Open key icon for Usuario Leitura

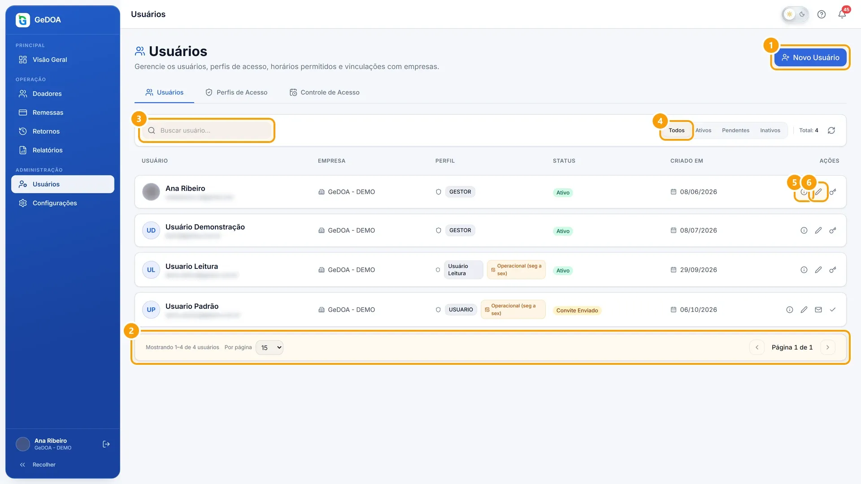(832, 270)
